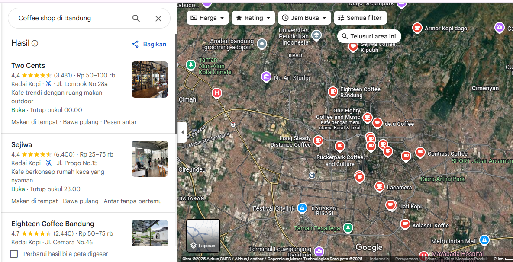Screen dimensions: 513x262
Task: Click the Lacamera map pin
Action: click(x=379, y=186)
